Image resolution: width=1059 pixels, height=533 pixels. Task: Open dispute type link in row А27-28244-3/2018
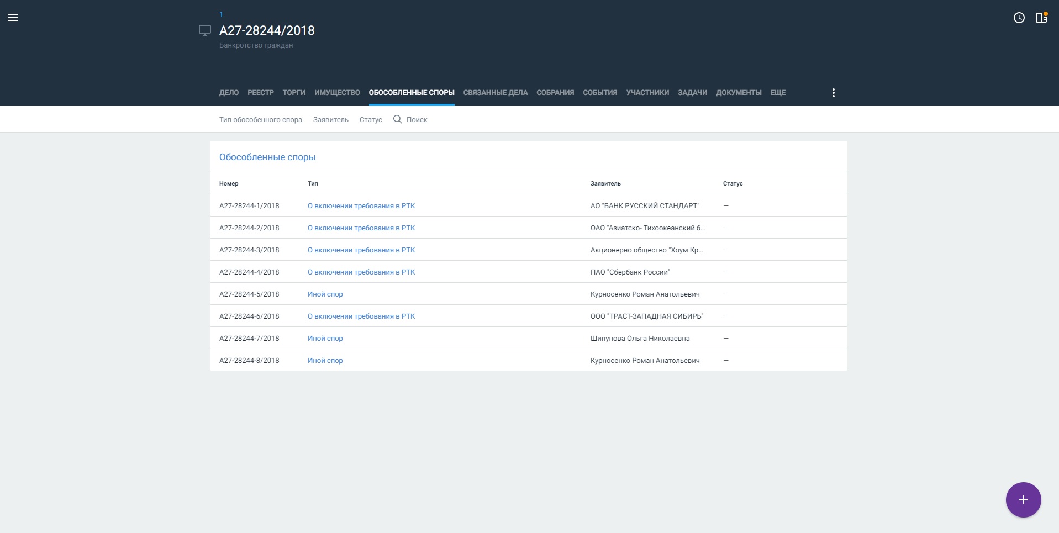click(x=361, y=250)
